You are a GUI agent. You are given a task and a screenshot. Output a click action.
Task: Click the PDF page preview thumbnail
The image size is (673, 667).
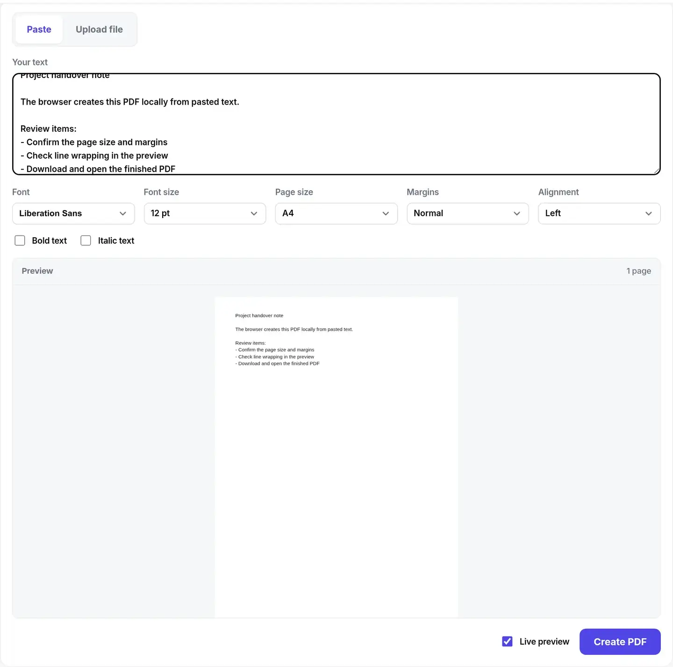[x=336, y=457]
